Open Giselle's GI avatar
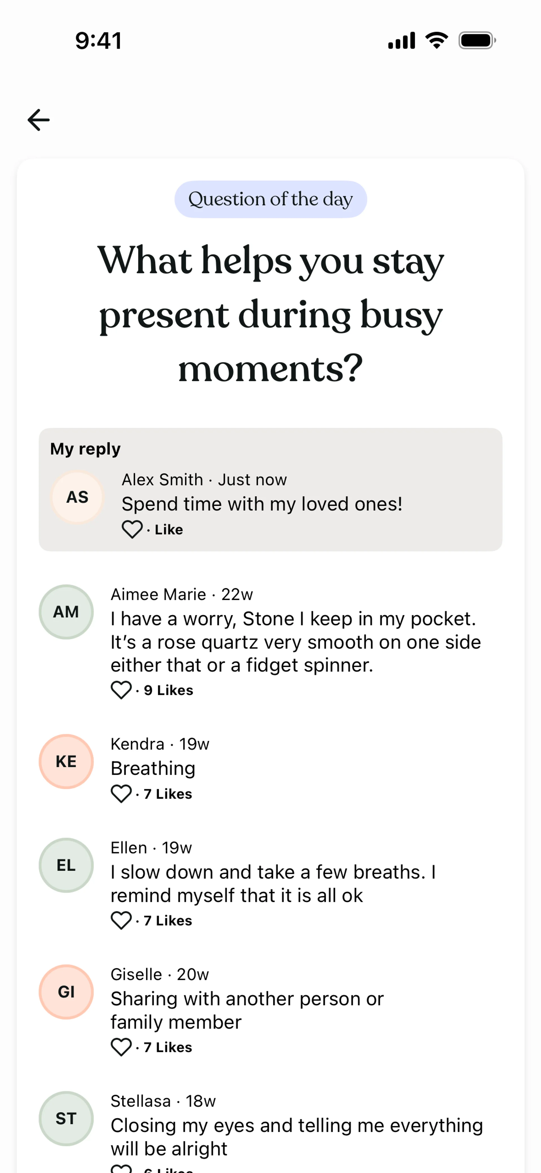Image resolution: width=541 pixels, height=1173 pixels. click(66, 992)
